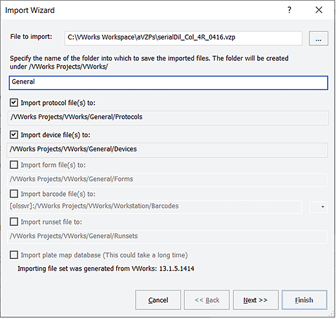This screenshot has height=319, width=336.
Task: Enable Import runset file checkbox
Action: (14, 222)
